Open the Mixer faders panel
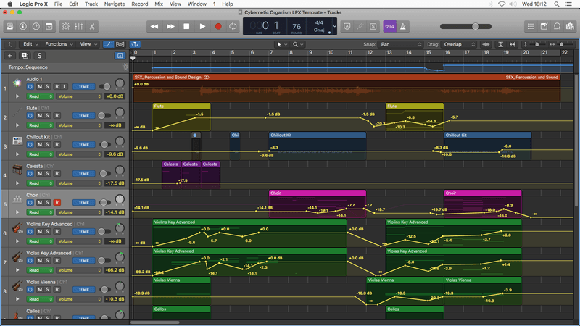 tap(79, 26)
